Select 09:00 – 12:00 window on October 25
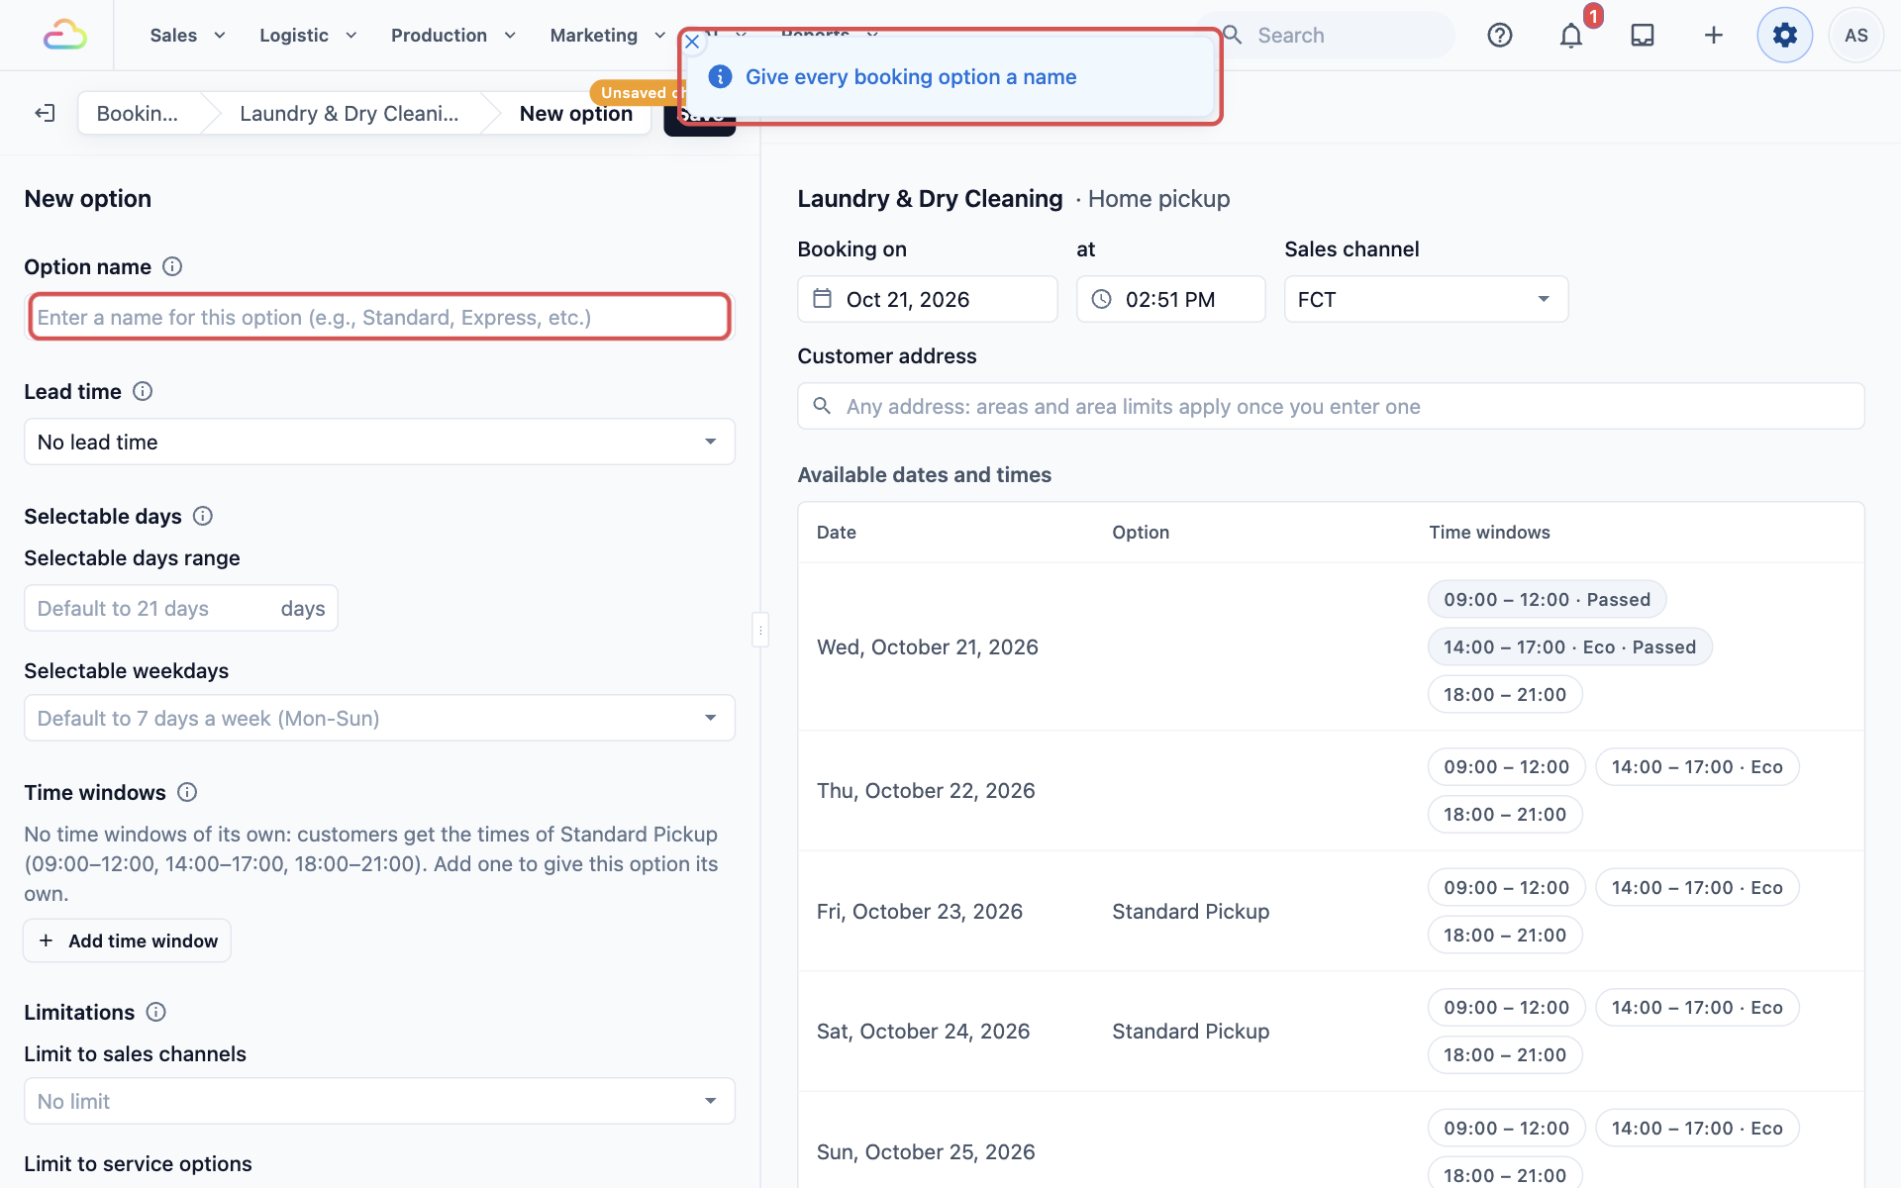The height and width of the screenshot is (1188, 1901). pos(1506,1128)
